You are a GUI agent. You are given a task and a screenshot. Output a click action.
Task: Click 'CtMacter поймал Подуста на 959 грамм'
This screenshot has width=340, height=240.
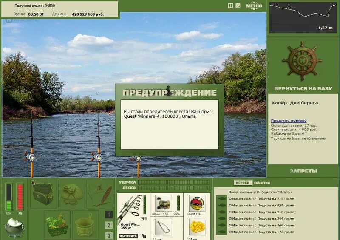tap(261, 205)
